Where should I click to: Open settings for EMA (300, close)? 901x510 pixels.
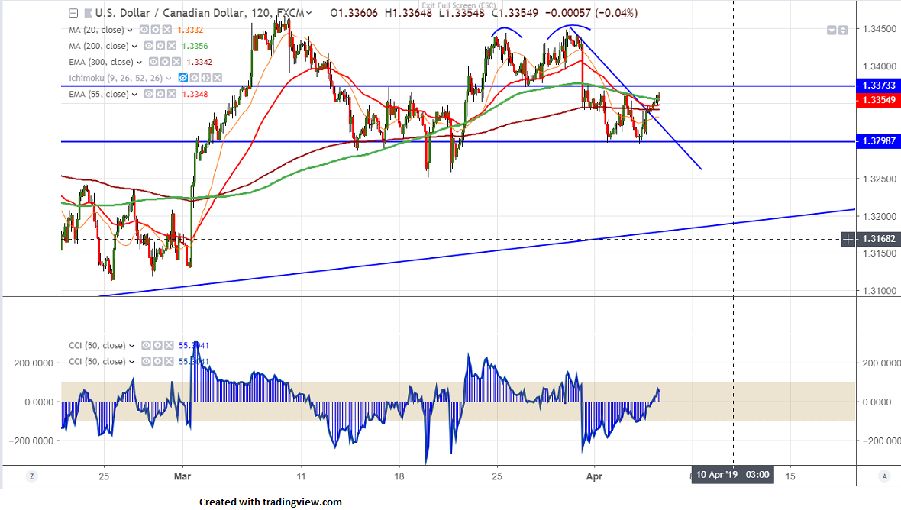pos(164,62)
